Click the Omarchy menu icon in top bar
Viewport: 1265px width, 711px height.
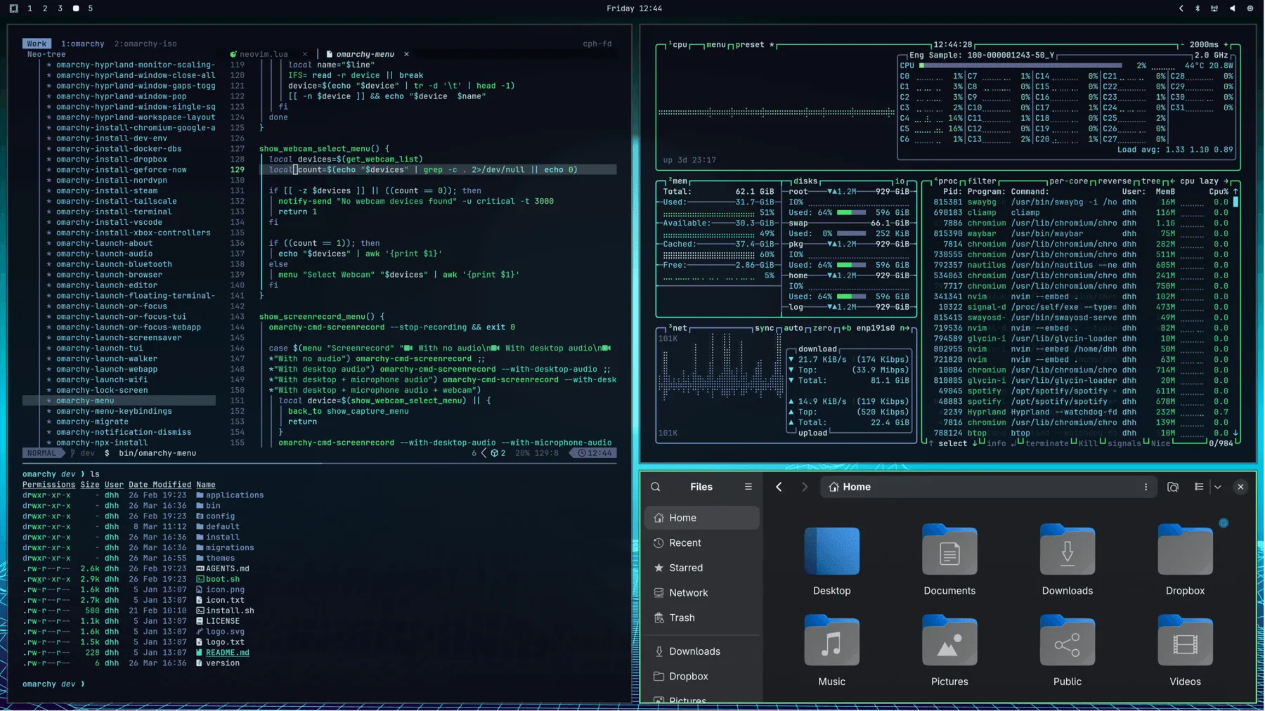pyautogui.click(x=13, y=8)
